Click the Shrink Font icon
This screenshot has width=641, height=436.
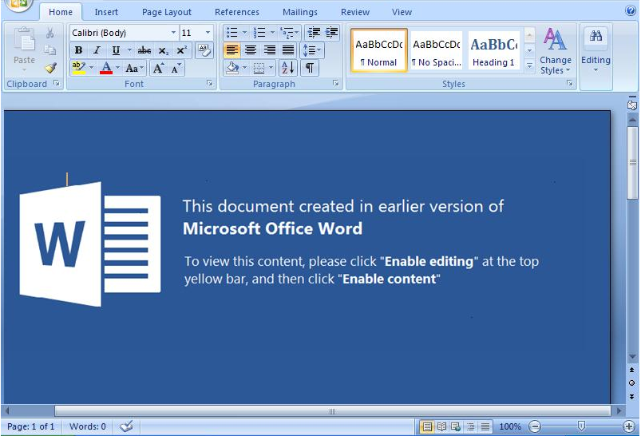point(176,68)
